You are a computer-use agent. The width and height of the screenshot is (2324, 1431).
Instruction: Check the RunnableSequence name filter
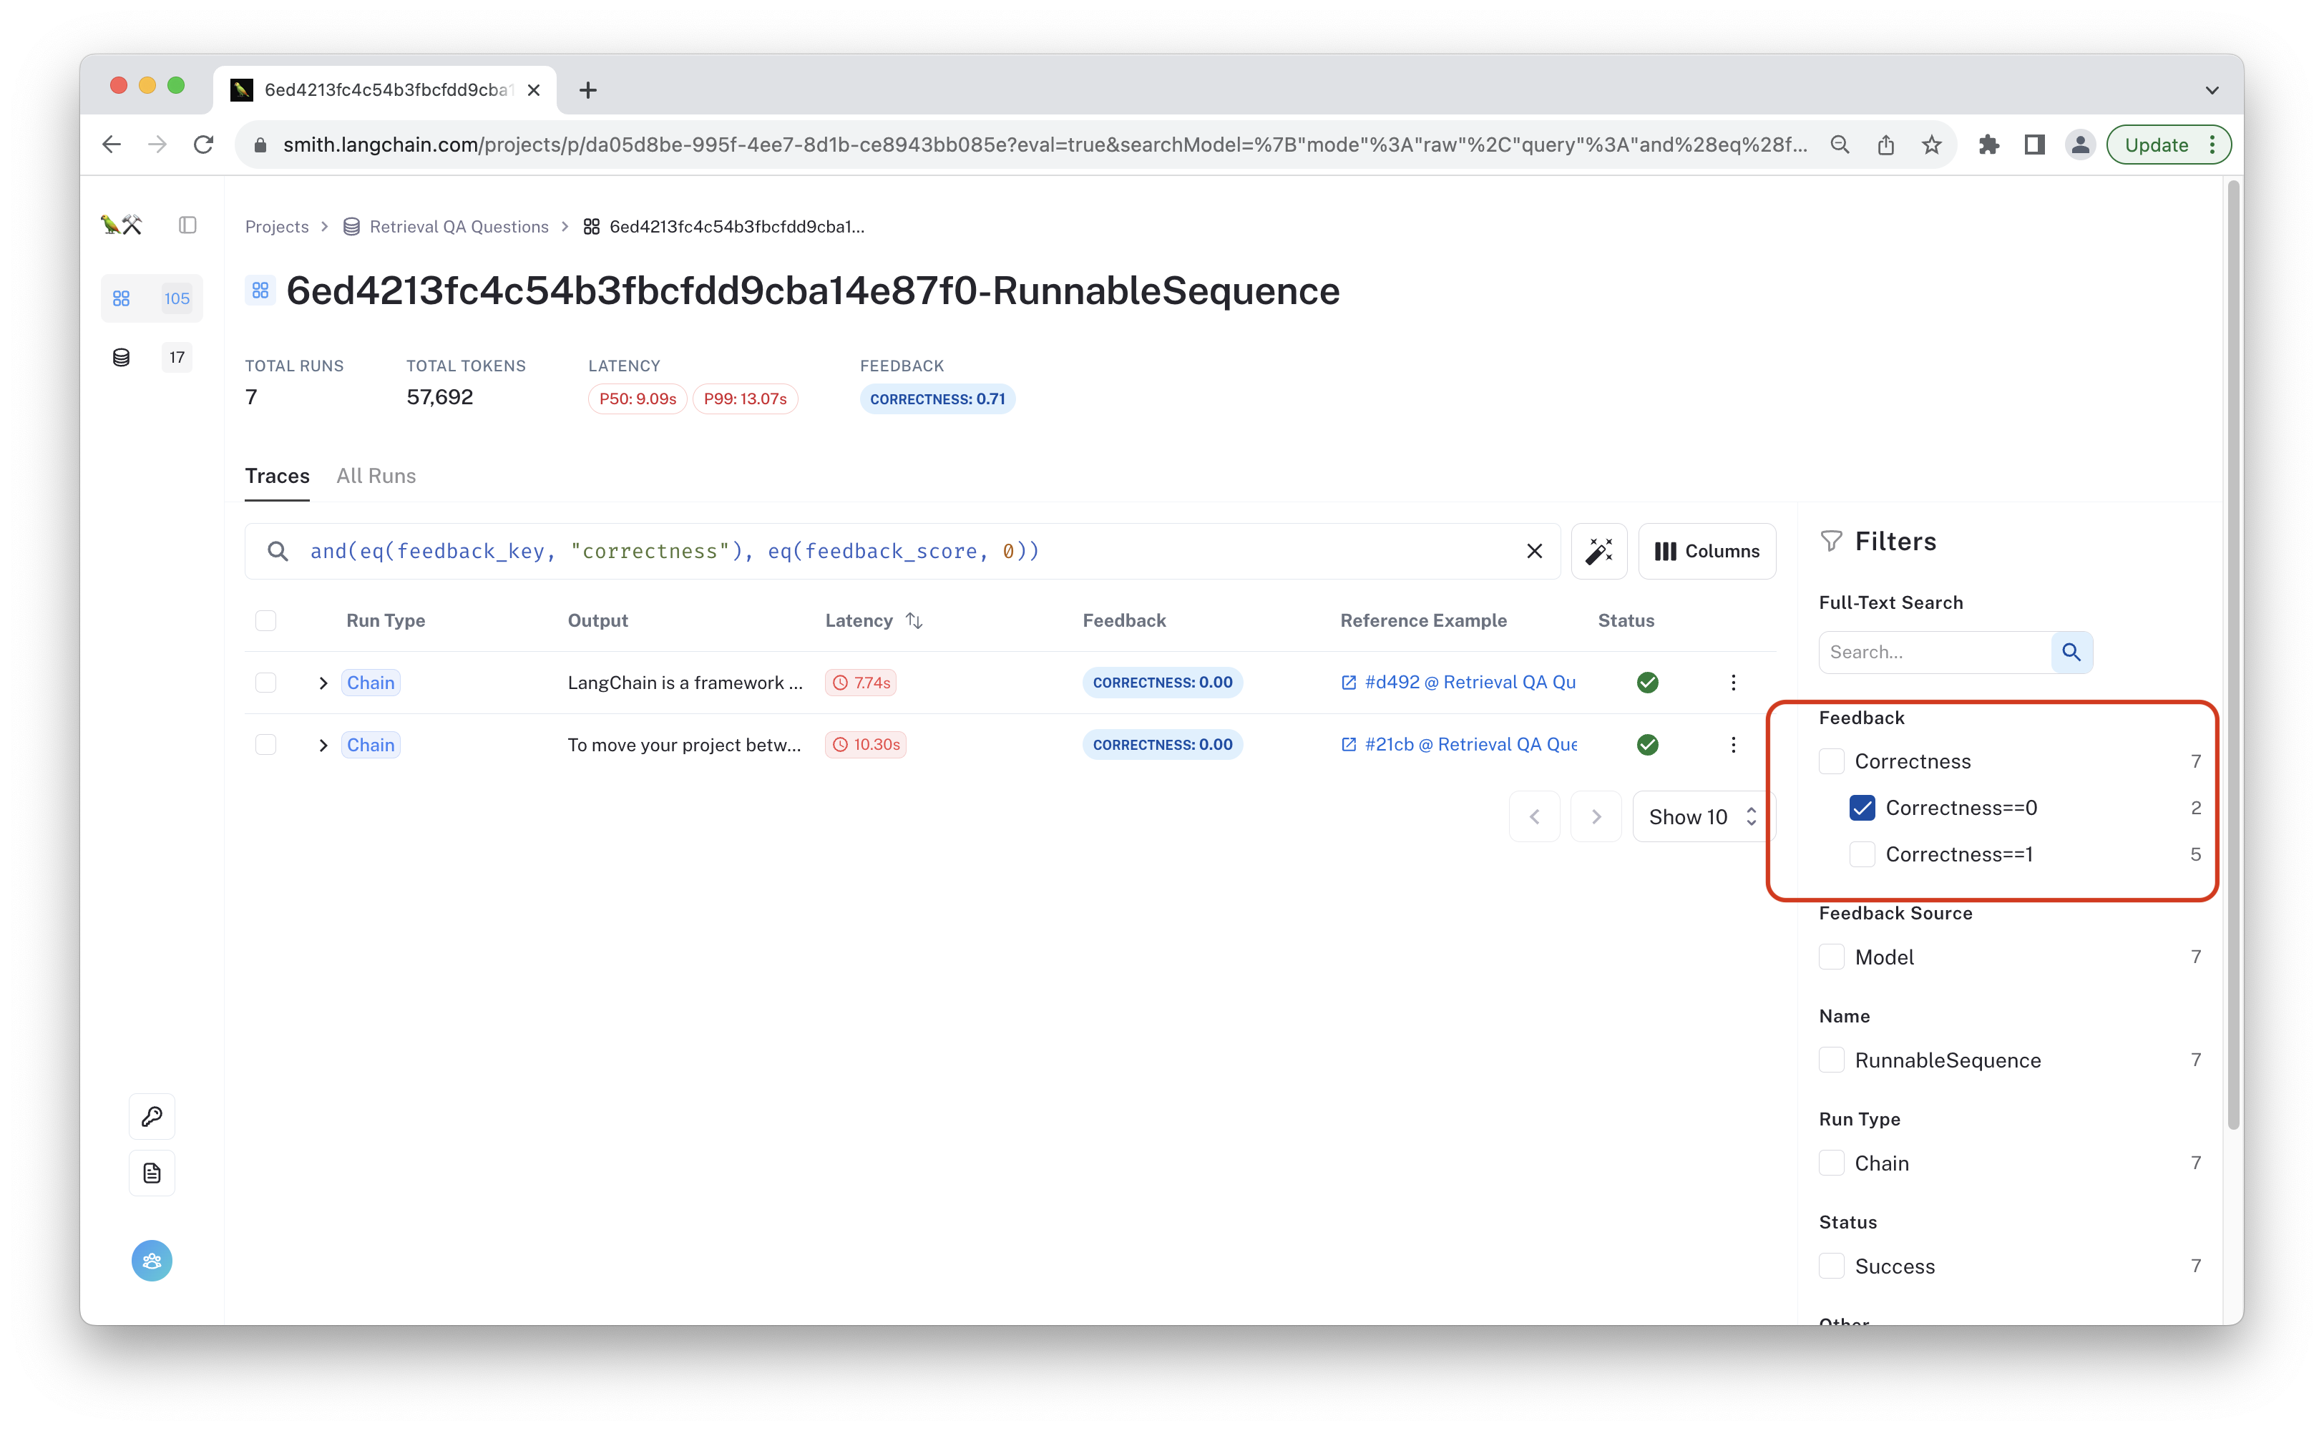(1832, 1060)
